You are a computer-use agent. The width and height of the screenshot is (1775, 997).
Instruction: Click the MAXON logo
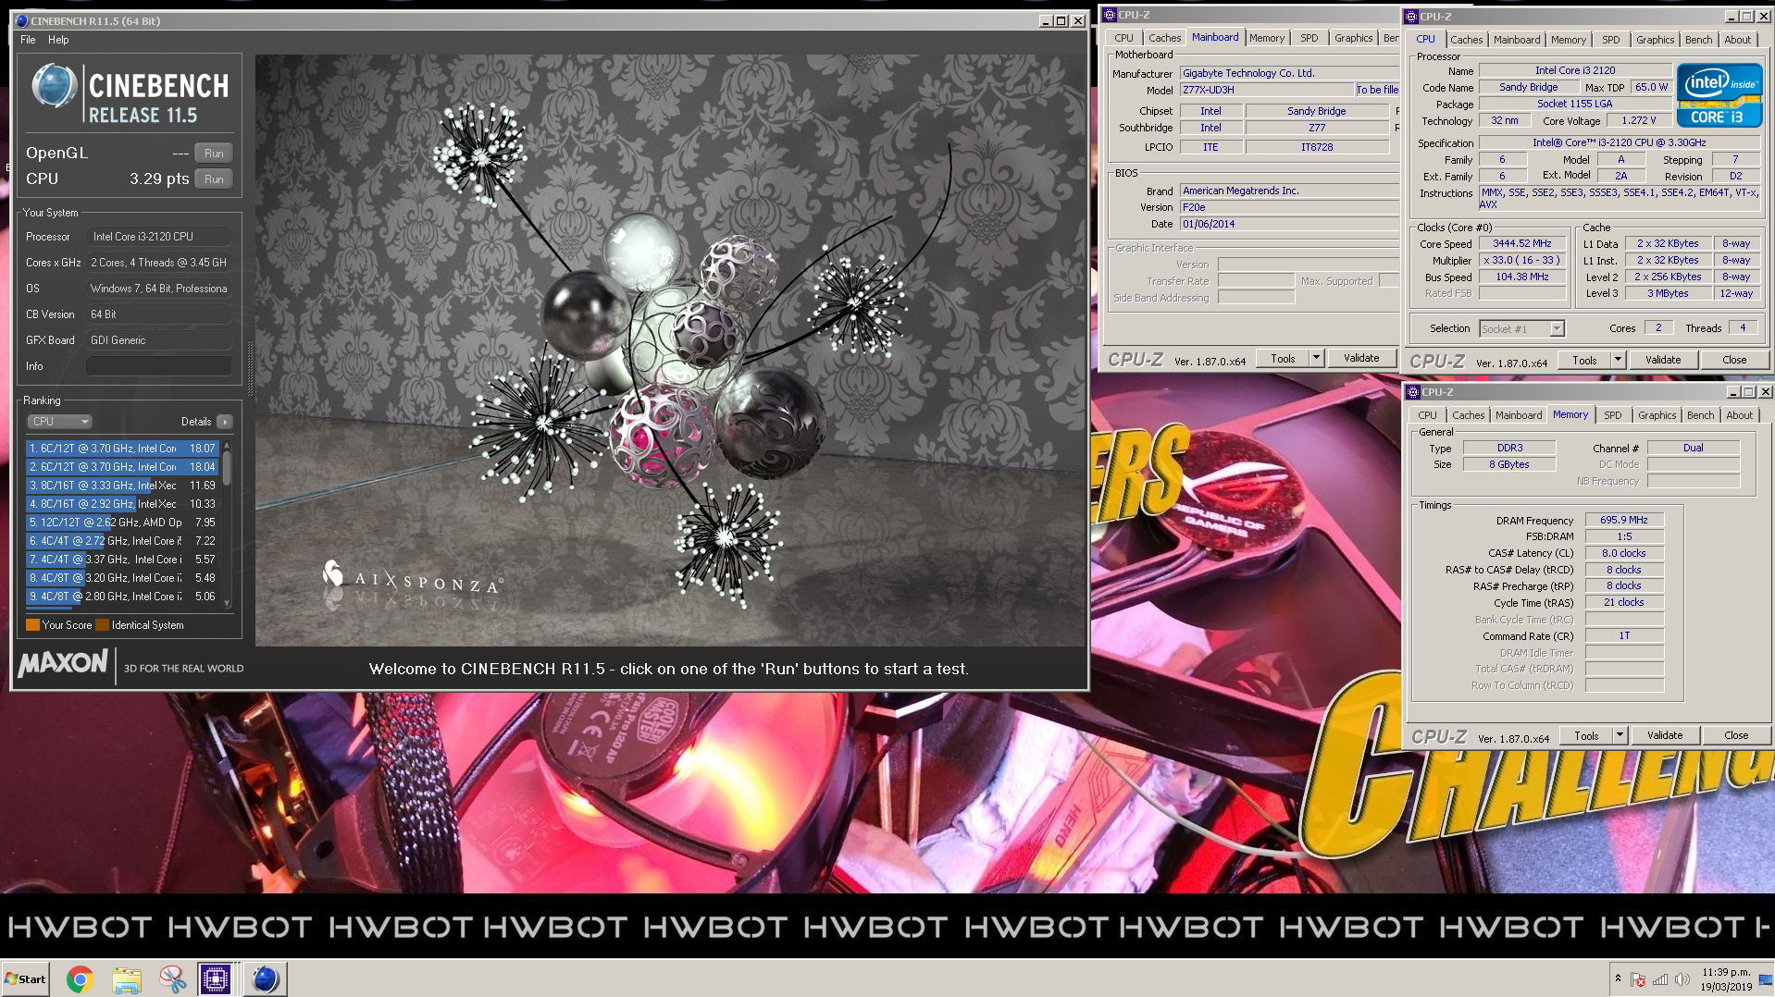(x=63, y=664)
